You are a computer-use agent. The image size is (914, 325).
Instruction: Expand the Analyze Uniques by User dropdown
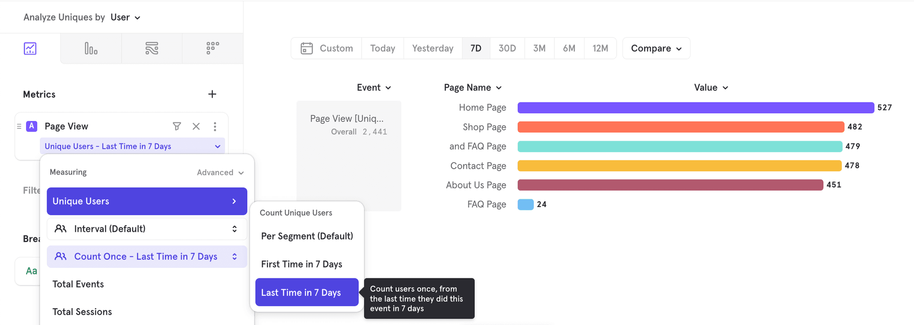pos(126,17)
